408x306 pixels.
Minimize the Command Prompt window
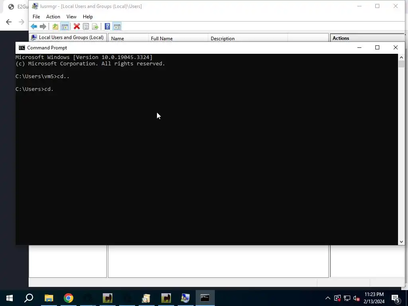click(x=359, y=48)
